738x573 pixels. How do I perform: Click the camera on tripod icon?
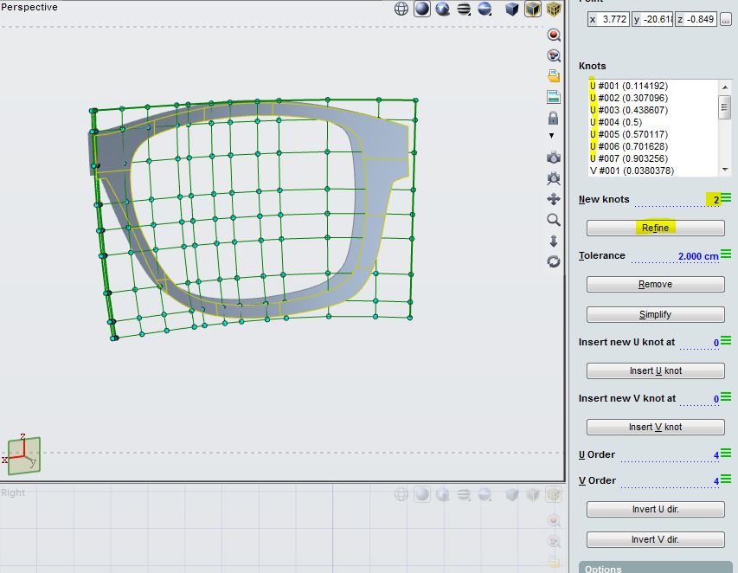click(x=554, y=178)
